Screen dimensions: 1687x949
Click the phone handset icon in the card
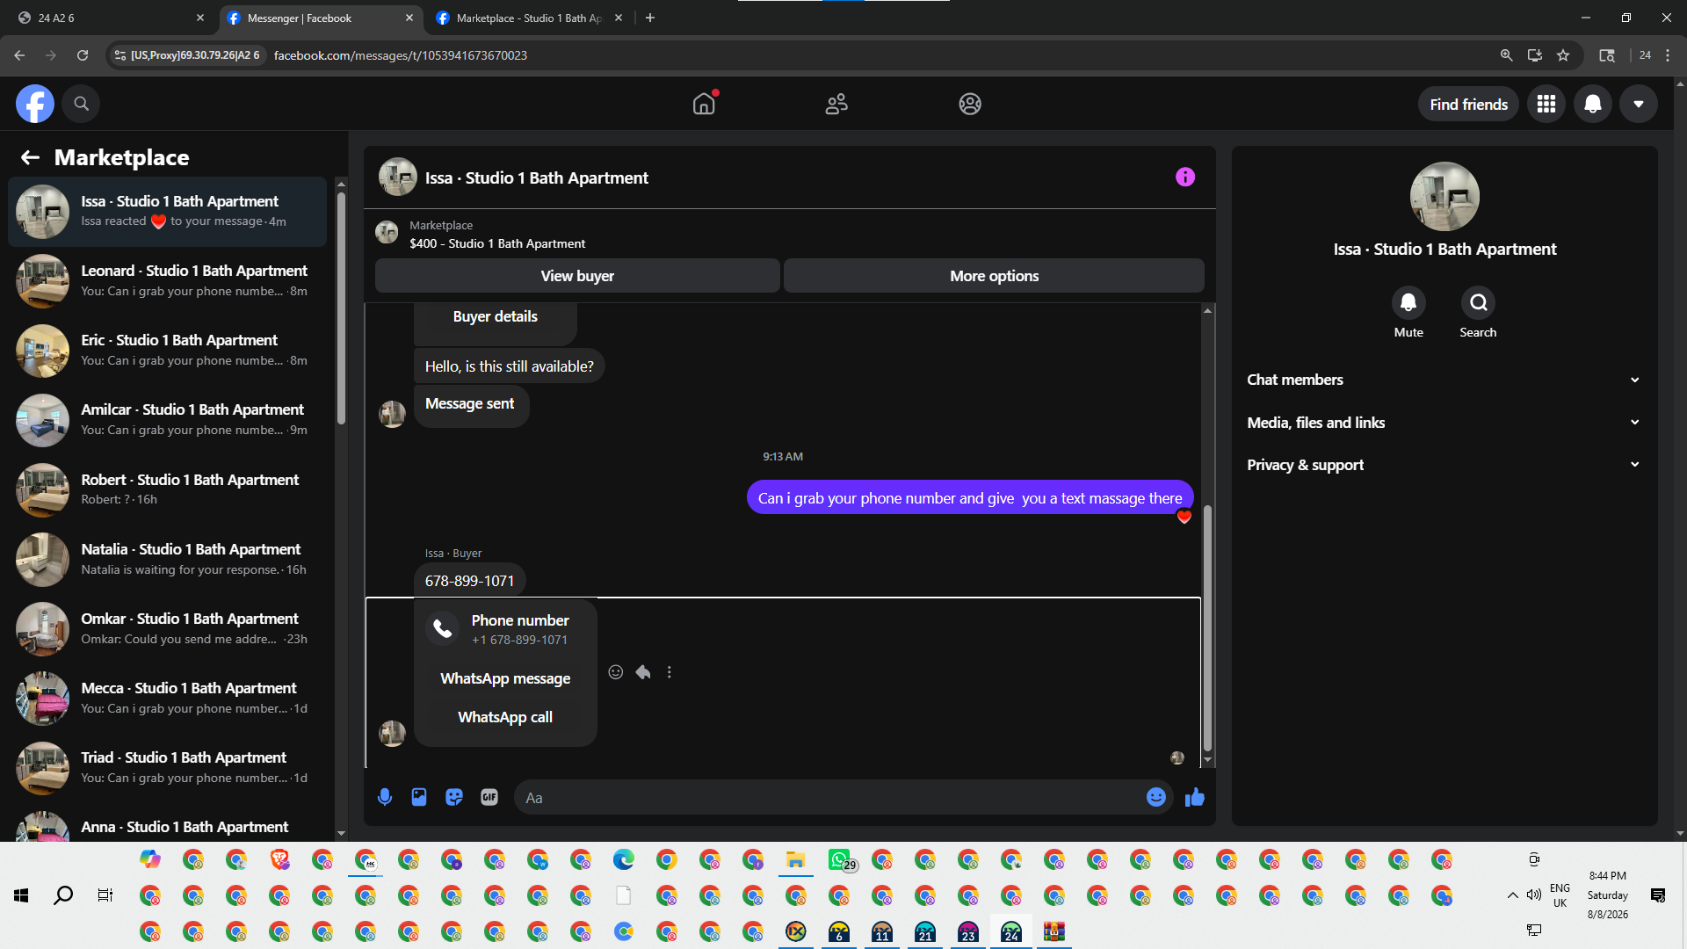[x=443, y=628]
